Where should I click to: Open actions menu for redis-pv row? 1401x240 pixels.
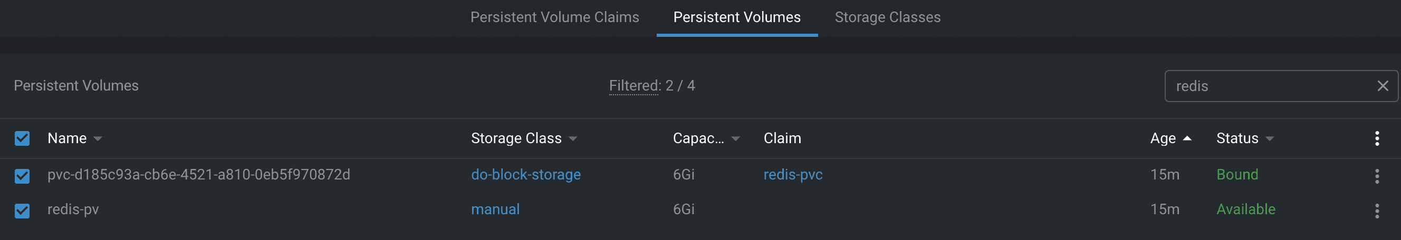(1377, 211)
